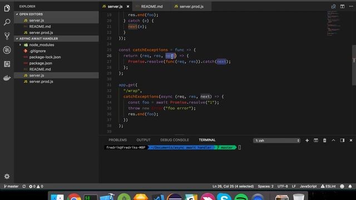Click the synchronize changes icon in the status bar
The width and height of the screenshot is (356, 200).
[x=24, y=187]
